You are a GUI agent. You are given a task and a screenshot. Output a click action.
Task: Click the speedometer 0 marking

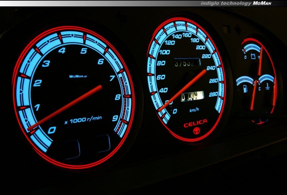(175, 111)
